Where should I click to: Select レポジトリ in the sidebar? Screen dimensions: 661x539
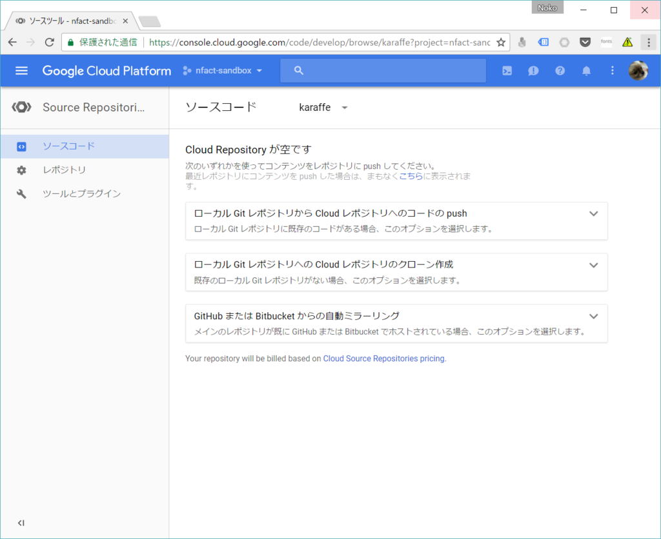click(85, 170)
